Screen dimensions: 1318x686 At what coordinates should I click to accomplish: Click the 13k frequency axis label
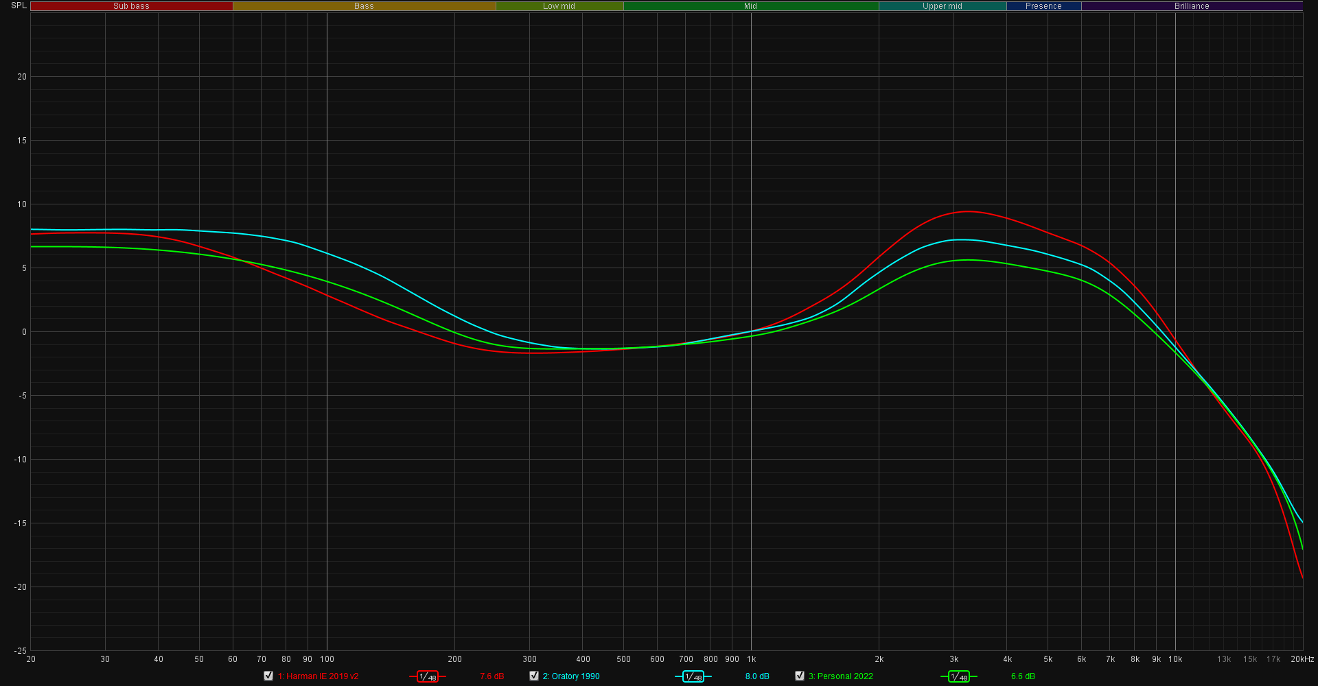coord(1224,659)
